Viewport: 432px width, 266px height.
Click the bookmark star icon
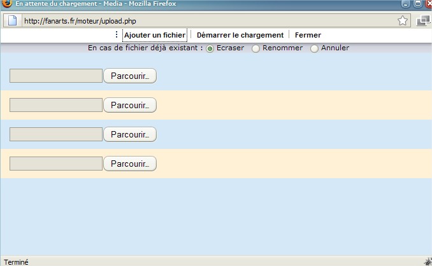[403, 20]
